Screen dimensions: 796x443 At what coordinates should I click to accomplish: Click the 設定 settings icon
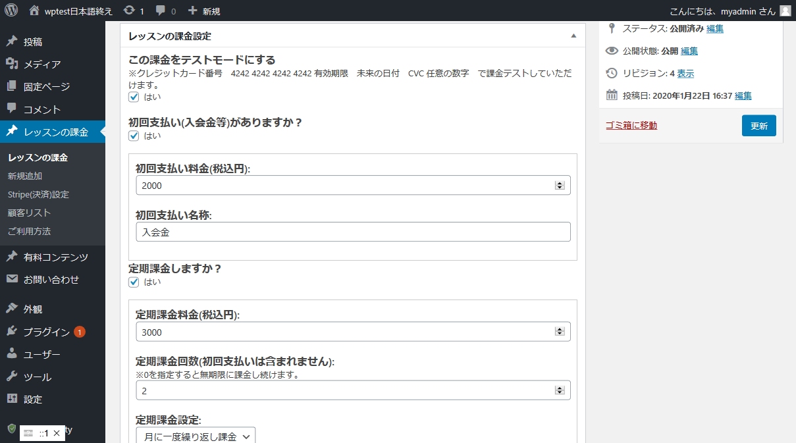[12, 399]
